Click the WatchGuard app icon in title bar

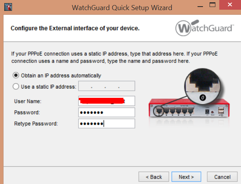click(8, 7)
